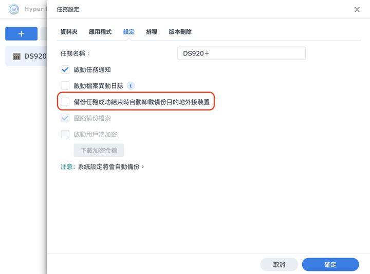Image resolution: width=370 pixels, height=274 pixels.
Task: Click the blue plus button to add a task
Action: (x=21, y=34)
